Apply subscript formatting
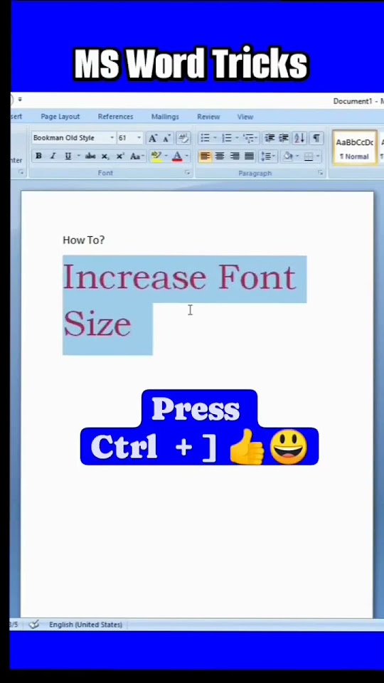Image resolution: width=384 pixels, height=683 pixels. coord(105,156)
